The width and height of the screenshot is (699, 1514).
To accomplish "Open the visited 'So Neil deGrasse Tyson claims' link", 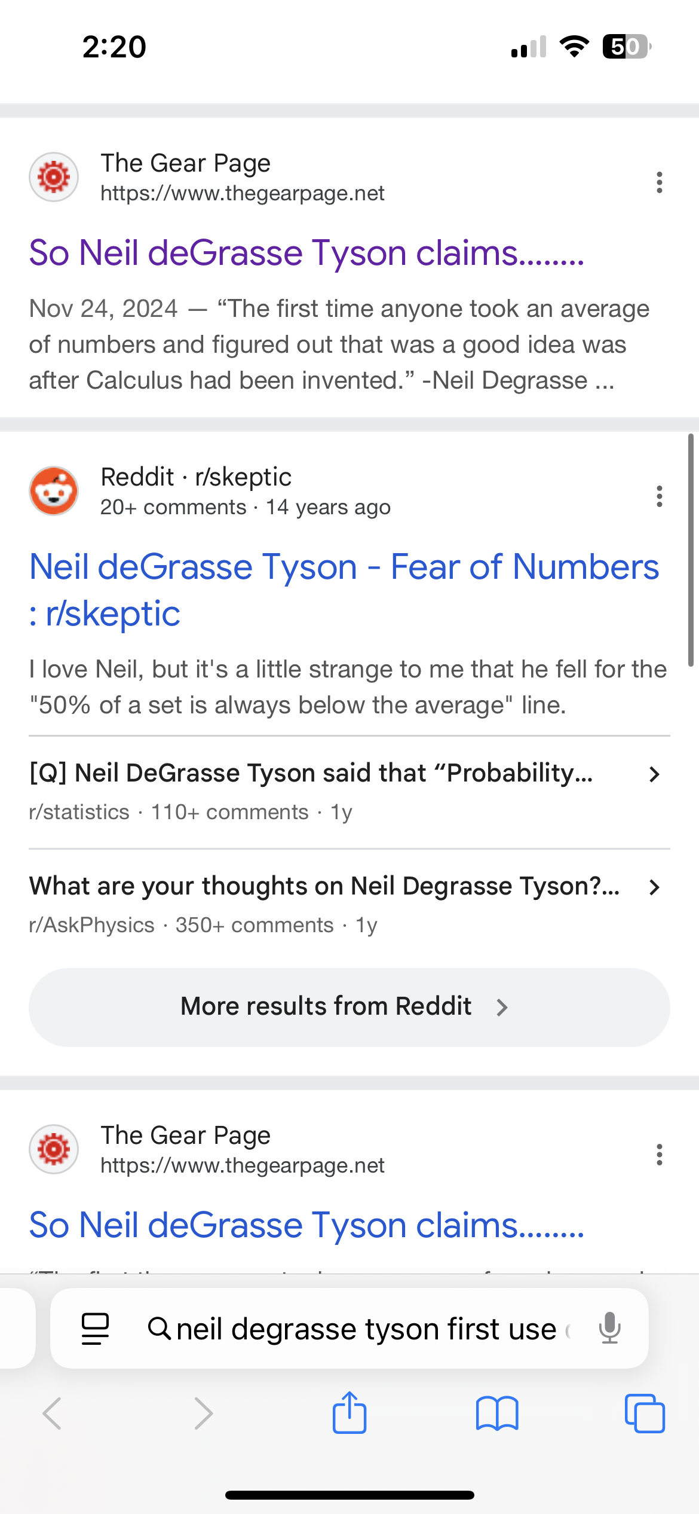I will tap(306, 253).
